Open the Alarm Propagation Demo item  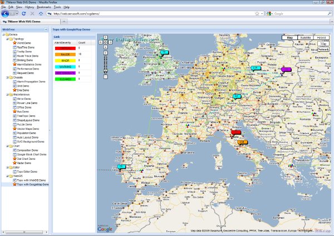(31, 82)
